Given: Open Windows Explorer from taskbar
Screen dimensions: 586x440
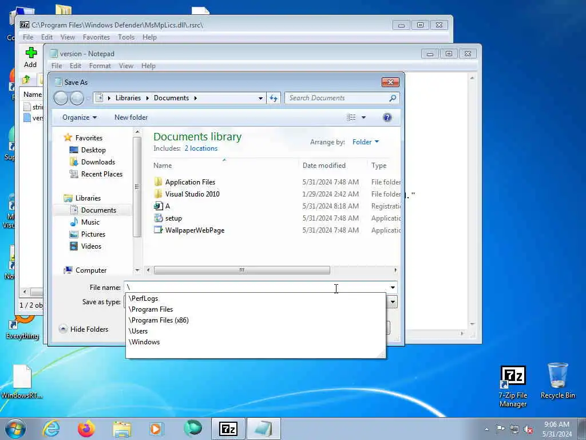Looking at the screenshot, I should 122,429.
